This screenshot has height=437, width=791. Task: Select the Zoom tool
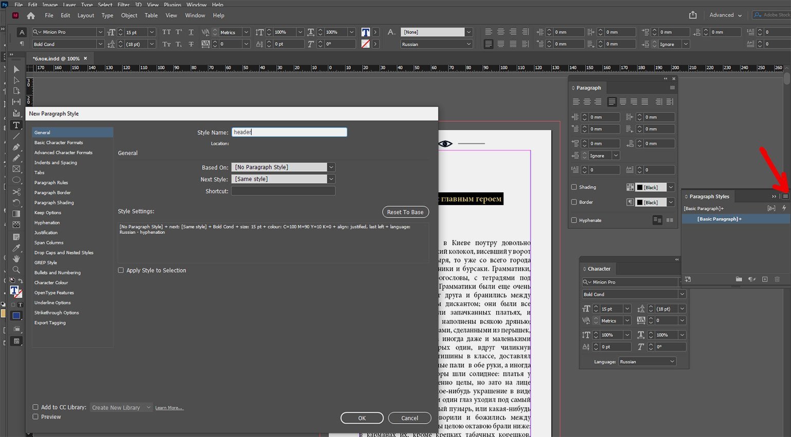point(16,269)
